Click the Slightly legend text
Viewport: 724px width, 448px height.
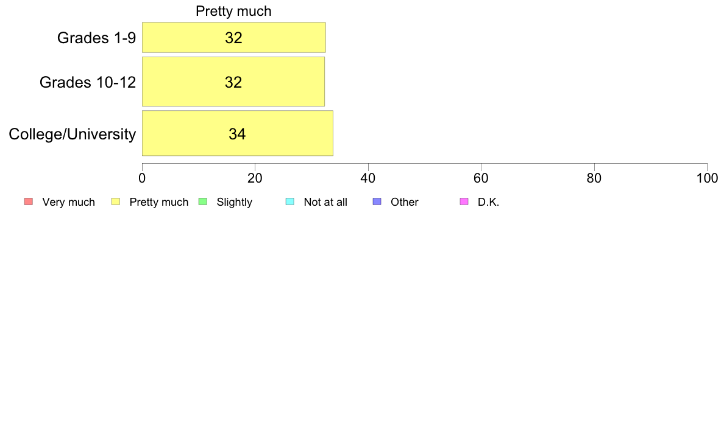click(235, 203)
